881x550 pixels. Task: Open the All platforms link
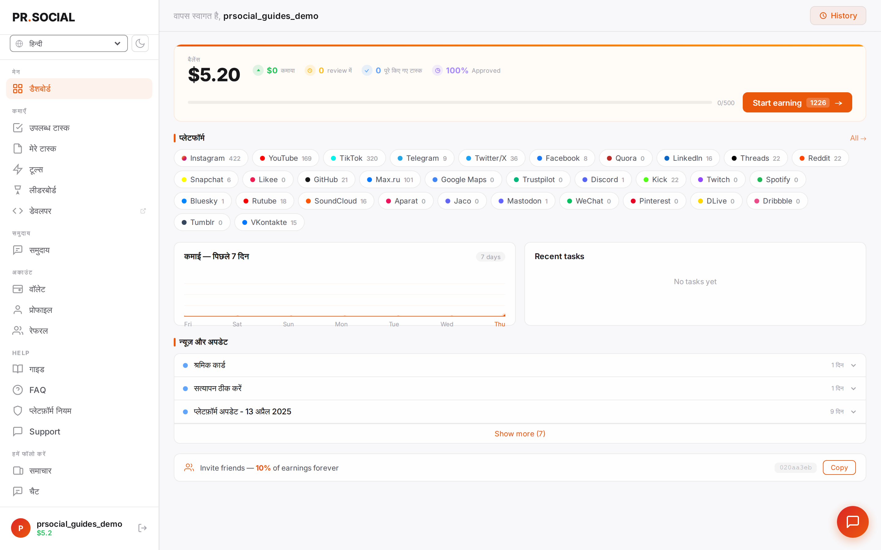858,138
